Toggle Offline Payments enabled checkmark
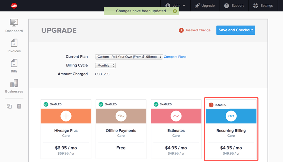Screen dimensions: 283x162 tap(101, 104)
